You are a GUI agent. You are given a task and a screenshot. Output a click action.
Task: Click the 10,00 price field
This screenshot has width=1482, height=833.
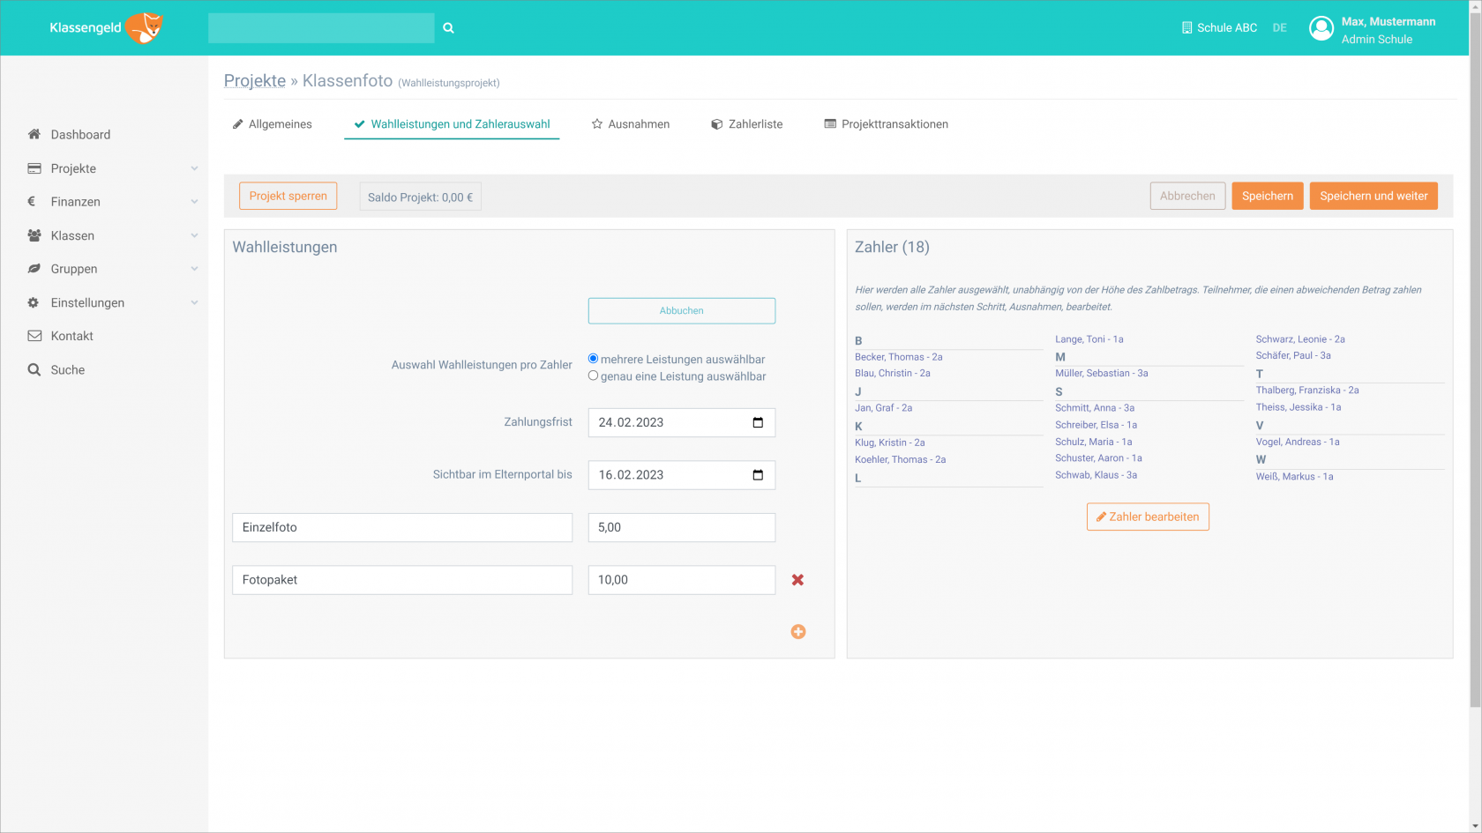coord(682,580)
